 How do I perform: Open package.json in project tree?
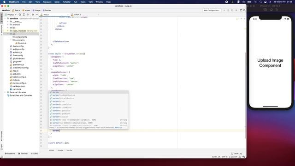pyautogui.click(x=18, y=86)
